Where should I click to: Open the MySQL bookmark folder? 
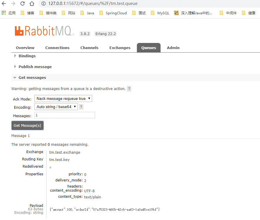point(160,13)
